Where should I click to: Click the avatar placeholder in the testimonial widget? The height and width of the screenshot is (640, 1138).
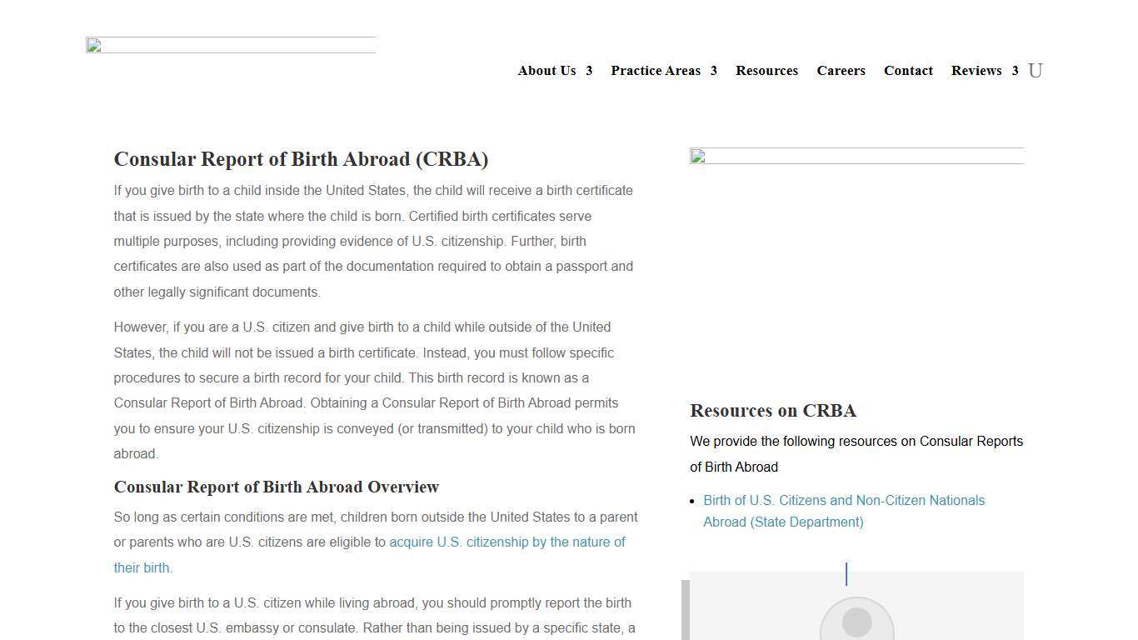click(x=858, y=623)
